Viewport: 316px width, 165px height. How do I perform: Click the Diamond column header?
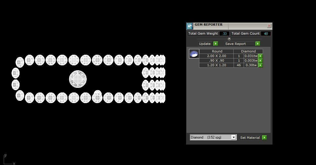pos(248,51)
